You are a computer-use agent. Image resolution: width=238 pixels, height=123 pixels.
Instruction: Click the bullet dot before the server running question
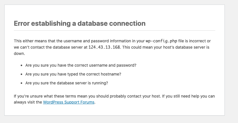pos(22,83)
